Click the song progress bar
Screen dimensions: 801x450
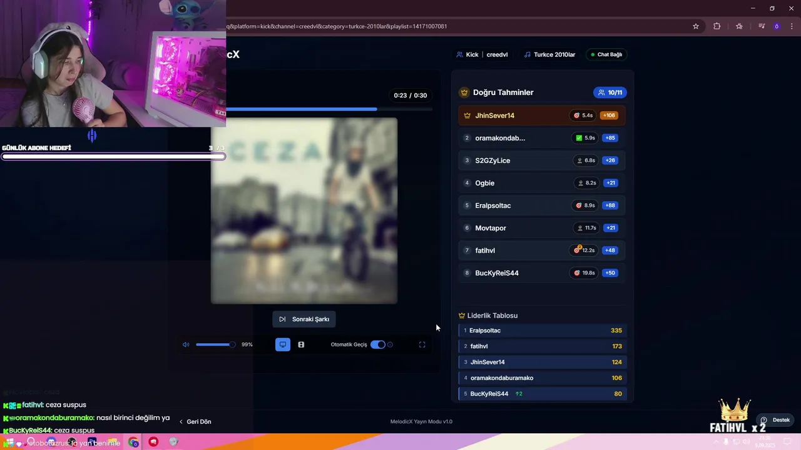point(329,109)
